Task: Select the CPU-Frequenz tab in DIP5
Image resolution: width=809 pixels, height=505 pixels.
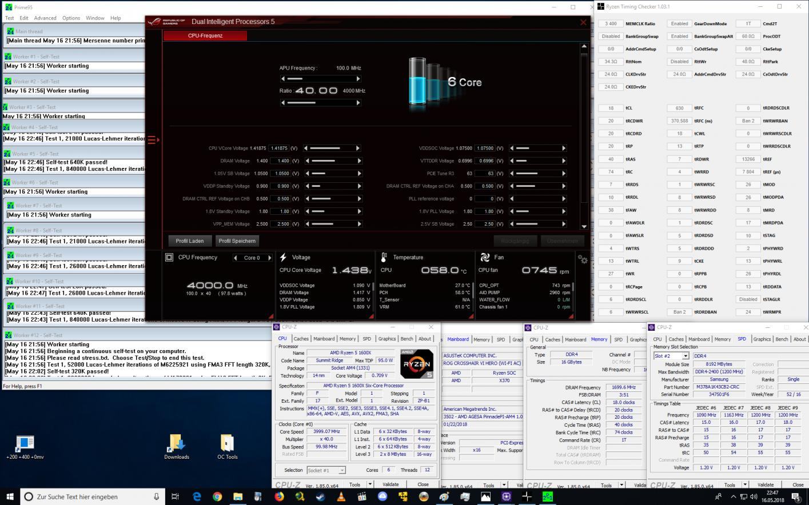Action: click(205, 35)
